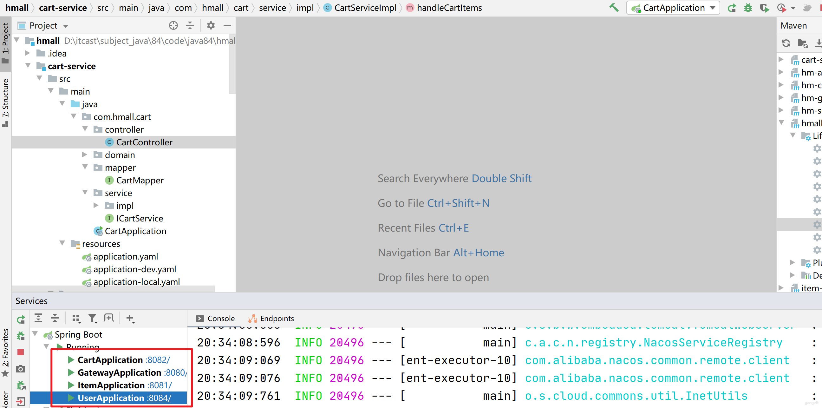
Task: Open services in new tab icon
Action: (x=108, y=318)
